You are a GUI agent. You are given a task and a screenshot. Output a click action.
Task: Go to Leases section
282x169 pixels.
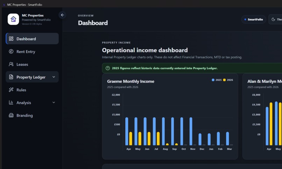32,64
